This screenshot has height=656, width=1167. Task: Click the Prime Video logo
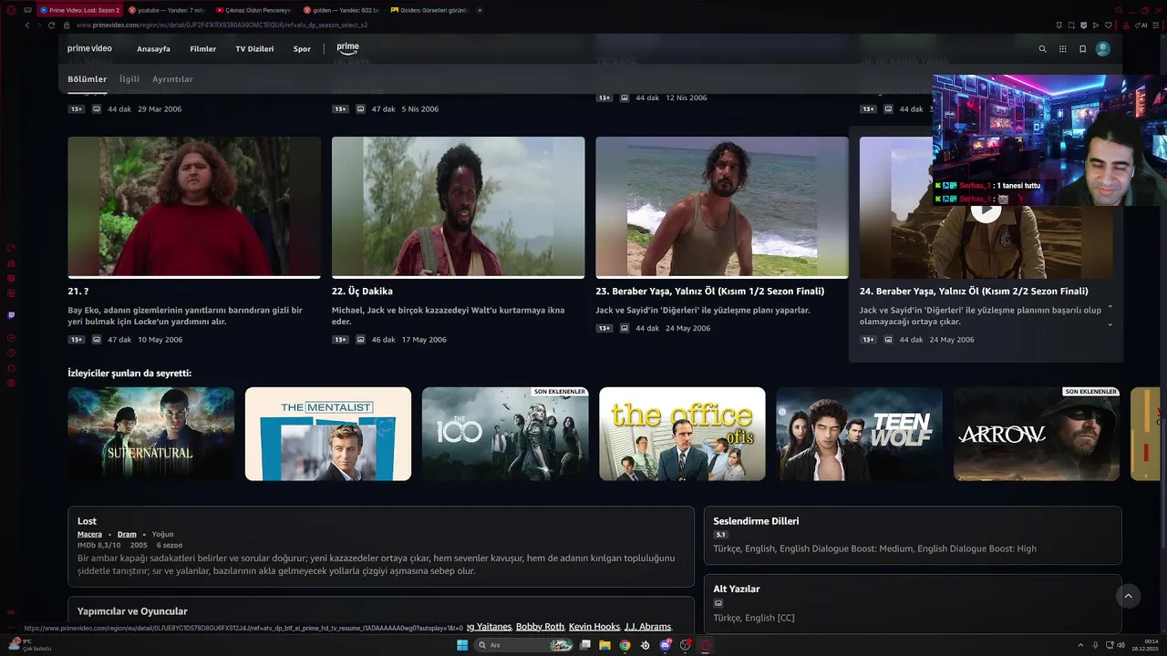point(89,48)
